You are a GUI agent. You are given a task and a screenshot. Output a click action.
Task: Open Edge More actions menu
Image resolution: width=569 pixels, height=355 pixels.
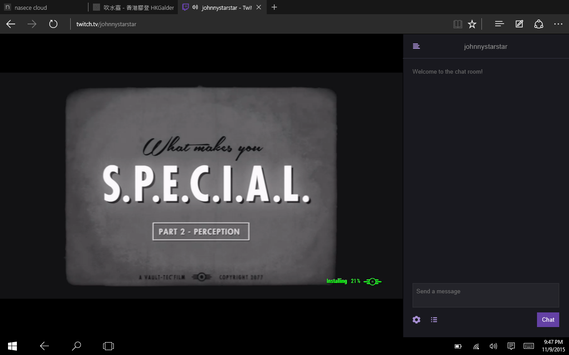558,24
